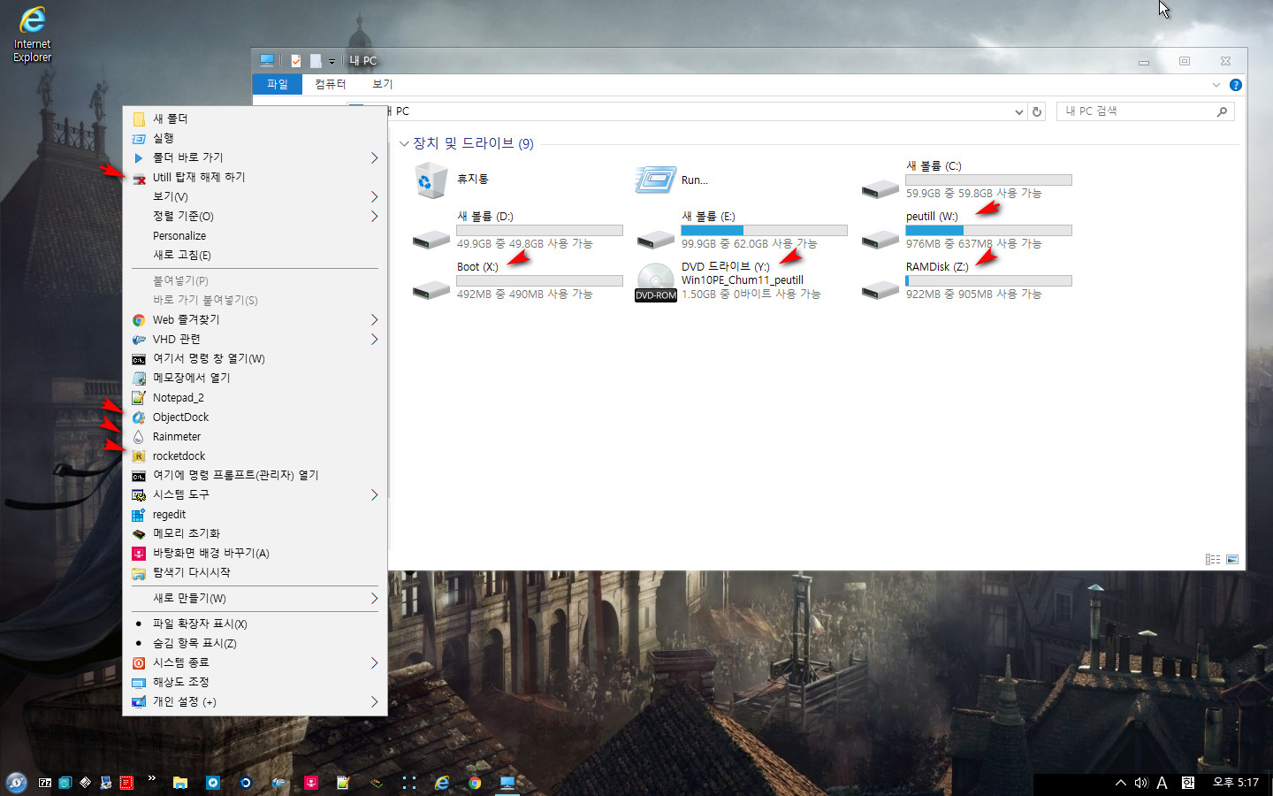The width and height of the screenshot is (1273, 796).
Task: Open the Notepad taskbar icon
Action: [343, 783]
